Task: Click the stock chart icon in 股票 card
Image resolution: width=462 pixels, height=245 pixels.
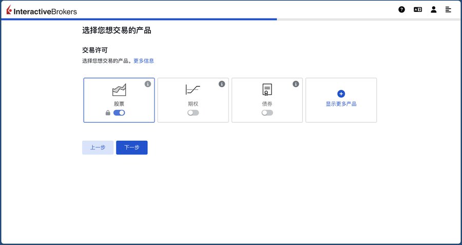Action: pos(119,90)
